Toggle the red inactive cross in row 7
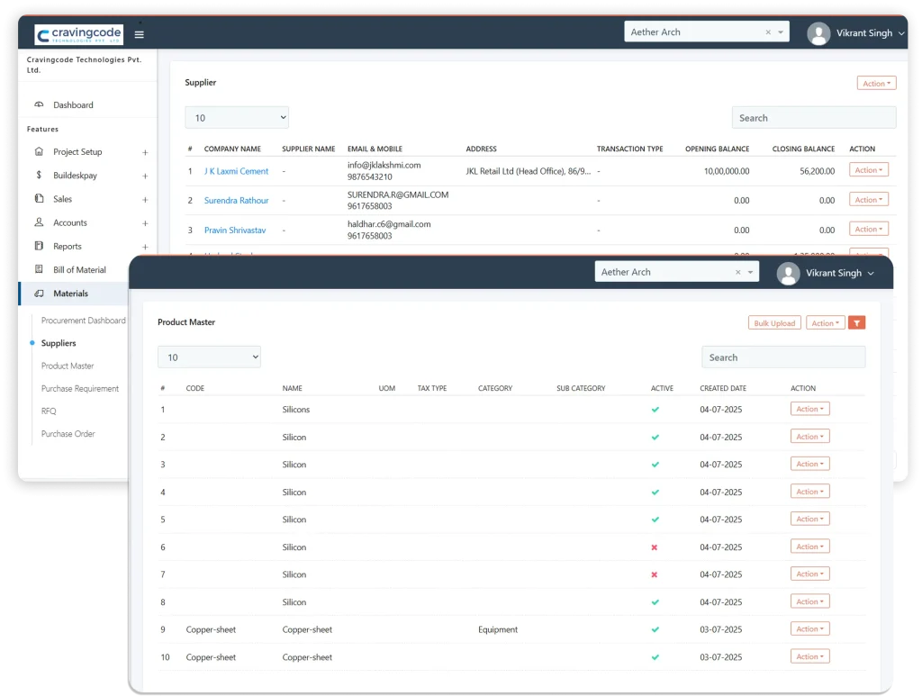The width and height of the screenshot is (922, 696). point(655,574)
